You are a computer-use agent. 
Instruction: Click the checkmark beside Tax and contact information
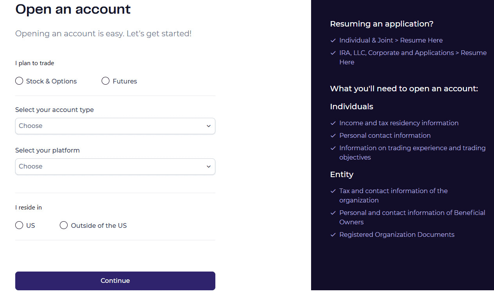333,191
